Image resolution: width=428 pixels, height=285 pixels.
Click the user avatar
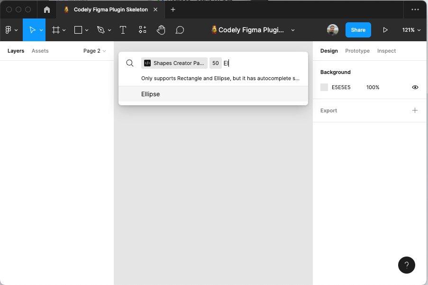(x=332, y=30)
